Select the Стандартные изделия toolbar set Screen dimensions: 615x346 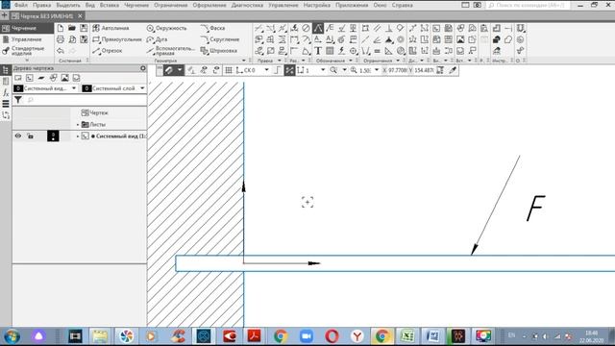point(23,51)
